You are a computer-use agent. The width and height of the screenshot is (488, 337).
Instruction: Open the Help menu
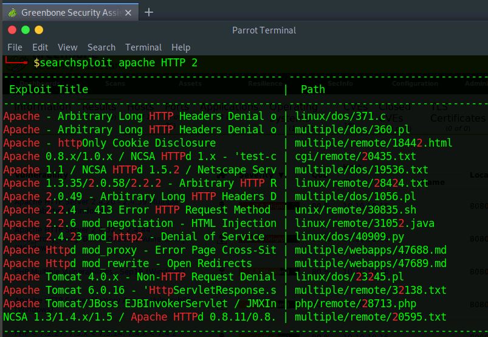click(x=181, y=47)
